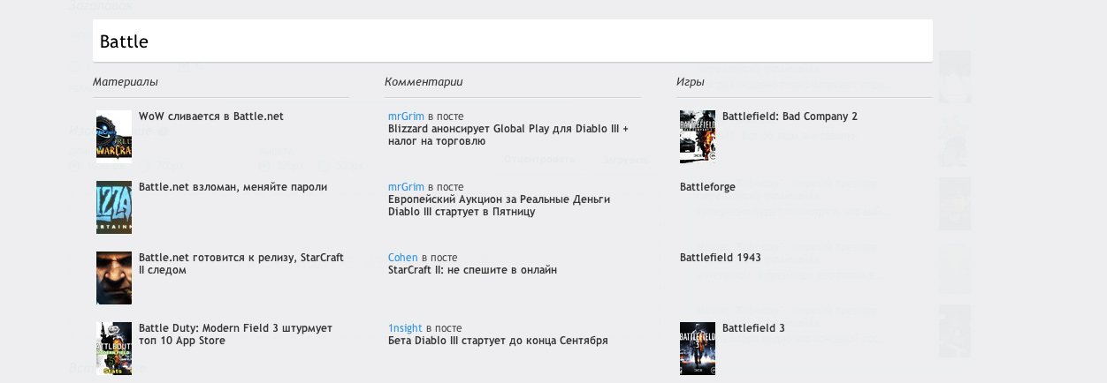The height and width of the screenshot is (383, 1107).
Task: Open "Battle Duty: Modern Field 3" article
Action: (x=235, y=334)
